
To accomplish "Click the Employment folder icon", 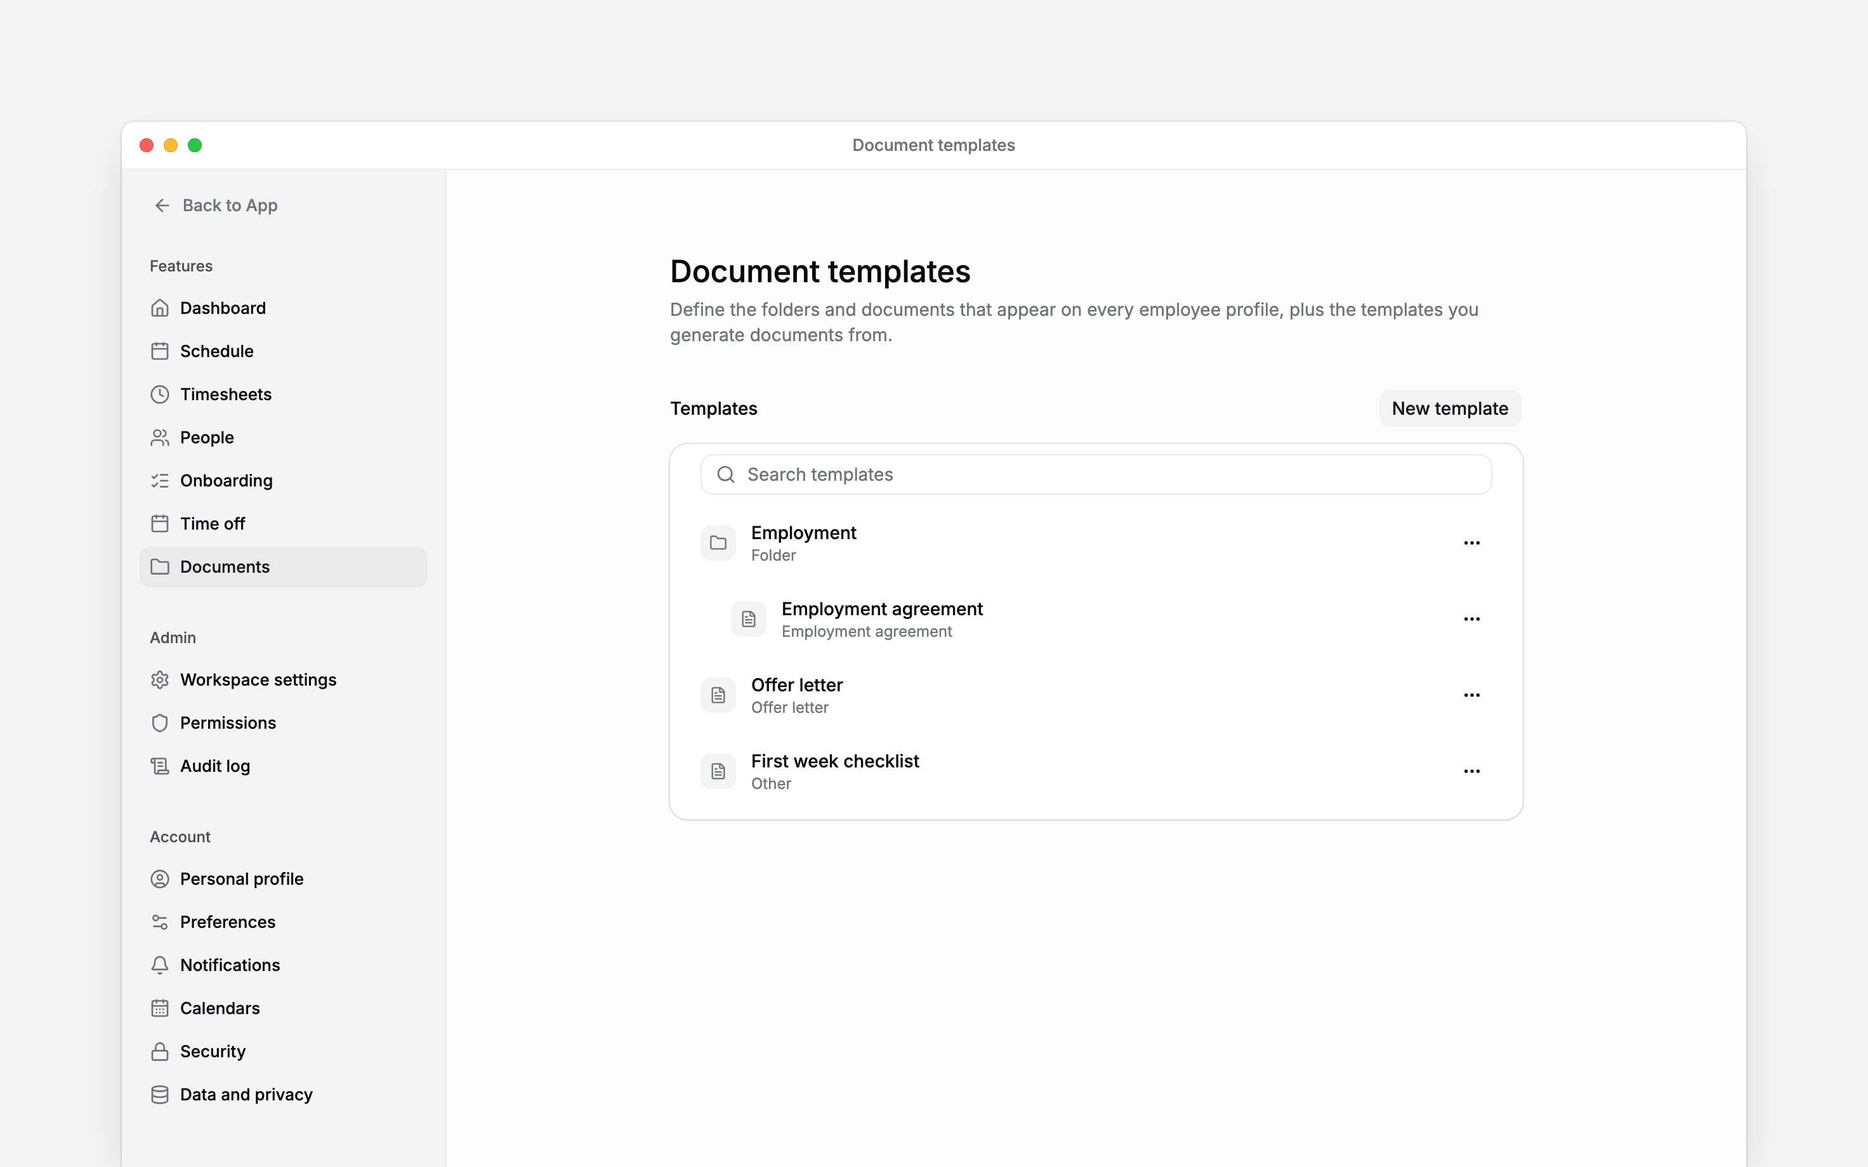I will coord(718,544).
